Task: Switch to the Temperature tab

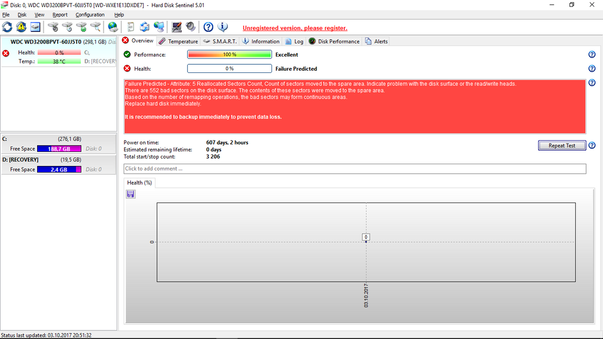Action: (x=178, y=42)
